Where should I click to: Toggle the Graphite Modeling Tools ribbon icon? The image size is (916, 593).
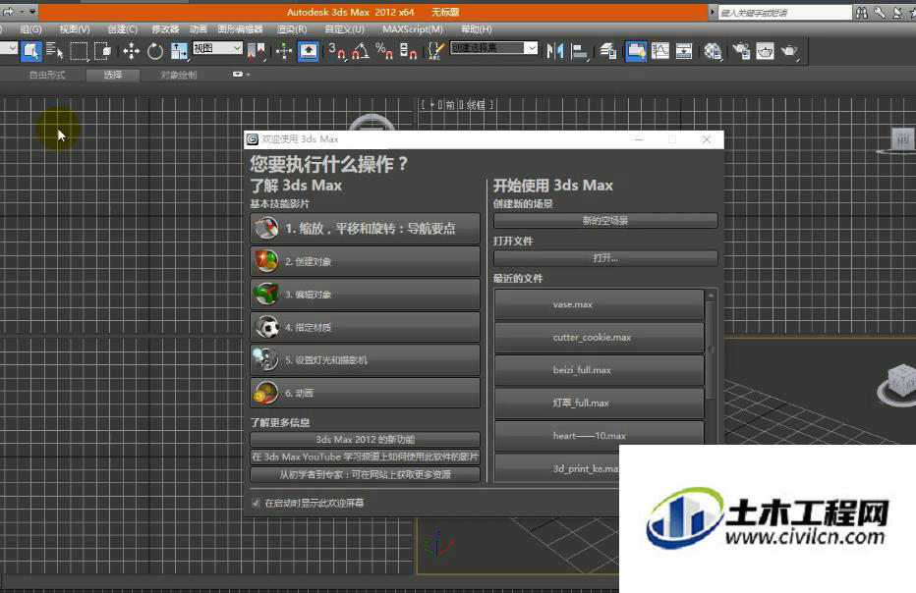pos(636,51)
